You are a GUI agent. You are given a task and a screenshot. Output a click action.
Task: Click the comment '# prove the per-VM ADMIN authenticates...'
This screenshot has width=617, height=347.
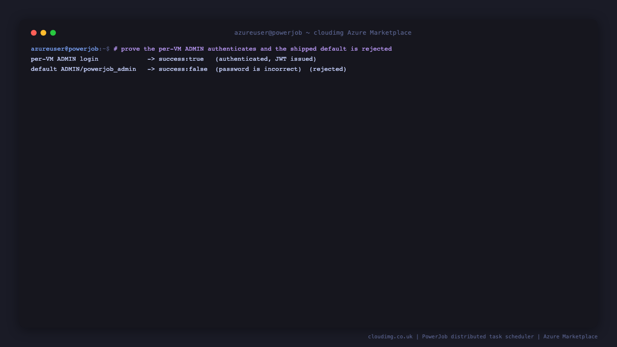pos(253,49)
